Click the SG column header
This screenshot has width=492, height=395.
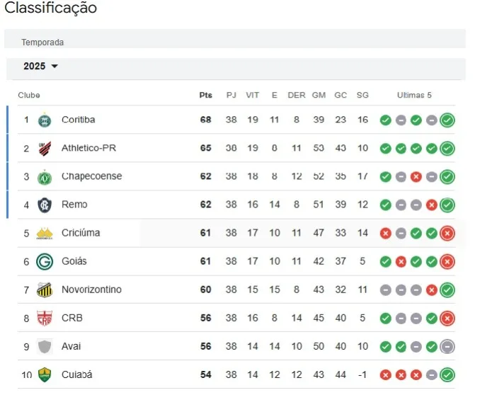(x=362, y=96)
